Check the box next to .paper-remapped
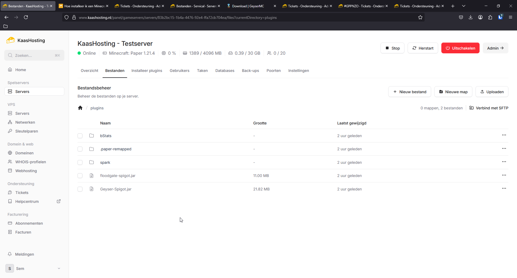 pyautogui.click(x=80, y=149)
